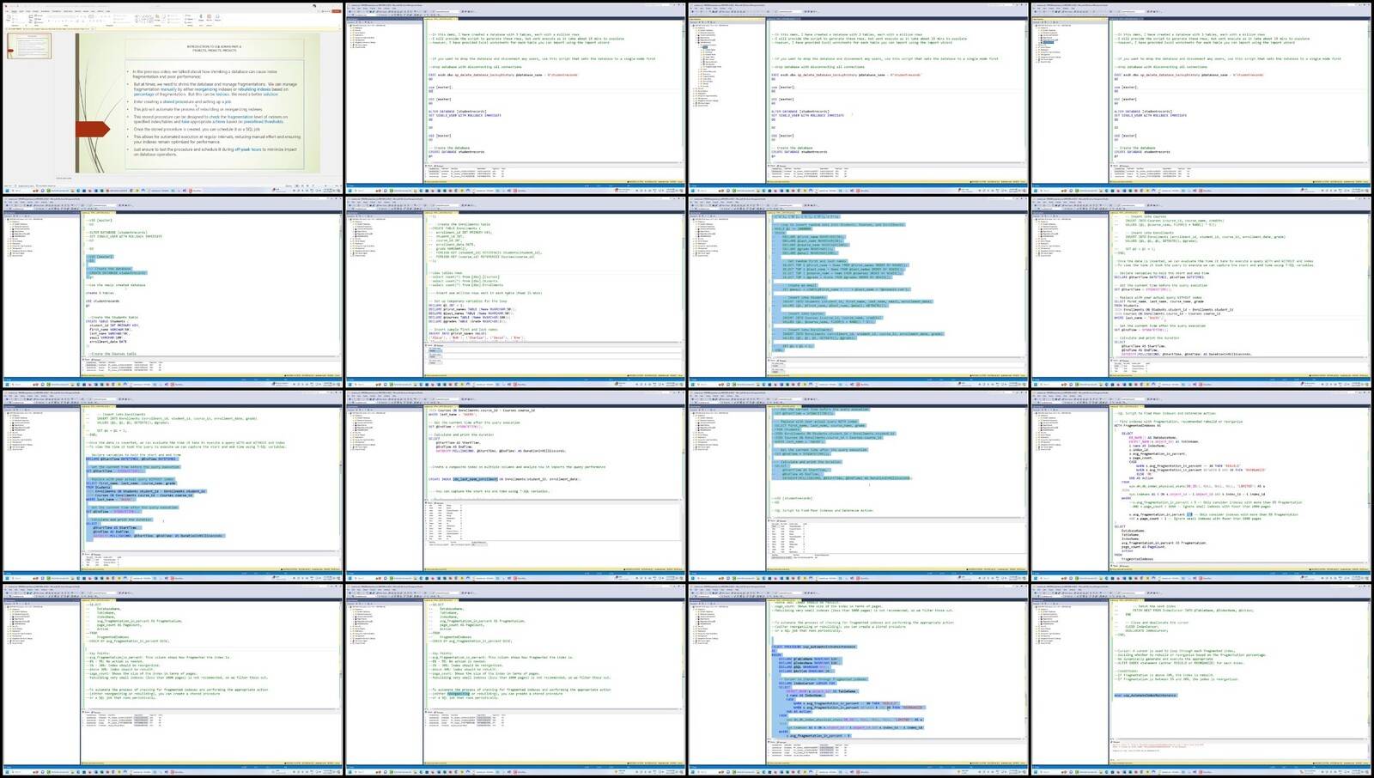This screenshot has height=778, width=1374.
Task: Click the blue 'off-peak hours' text on the slide
Action: tap(248, 149)
